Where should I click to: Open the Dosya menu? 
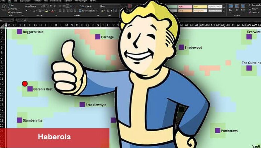click(x=2, y=1)
